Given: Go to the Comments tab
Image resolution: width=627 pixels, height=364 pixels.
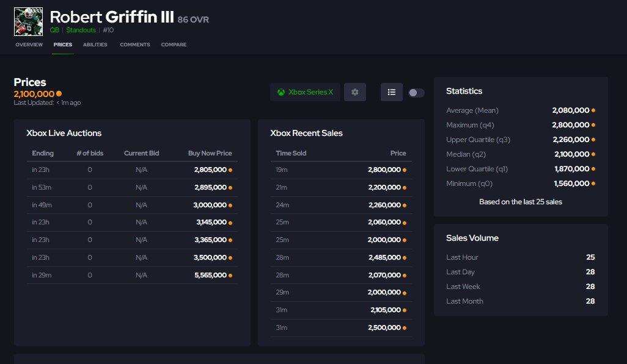Looking at the screenshot, I should pyautogui.click(x=135, y=45).
